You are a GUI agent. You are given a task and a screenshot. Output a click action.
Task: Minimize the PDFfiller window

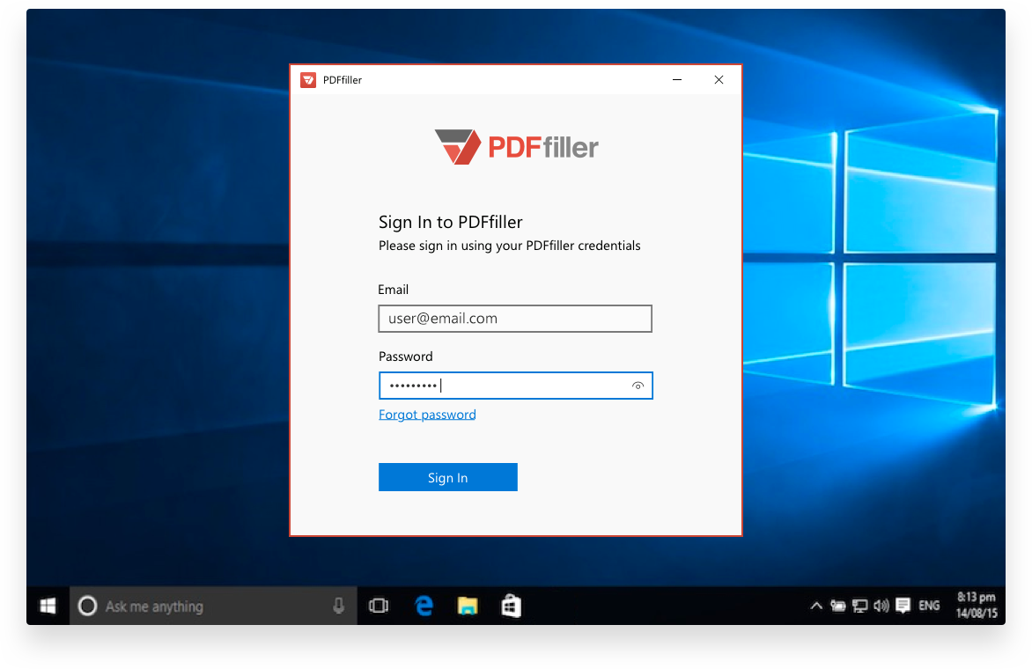point(676,79)
